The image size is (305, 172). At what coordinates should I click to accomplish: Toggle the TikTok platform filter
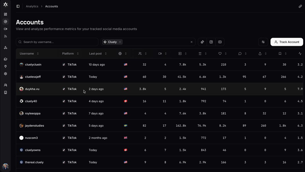202,42
